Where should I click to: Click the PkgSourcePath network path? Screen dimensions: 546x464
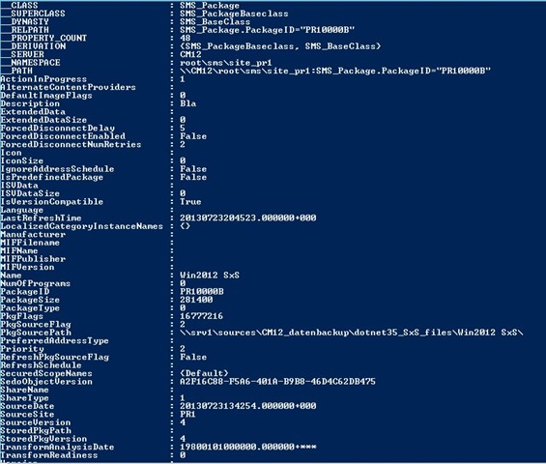[x=352, y=333]
